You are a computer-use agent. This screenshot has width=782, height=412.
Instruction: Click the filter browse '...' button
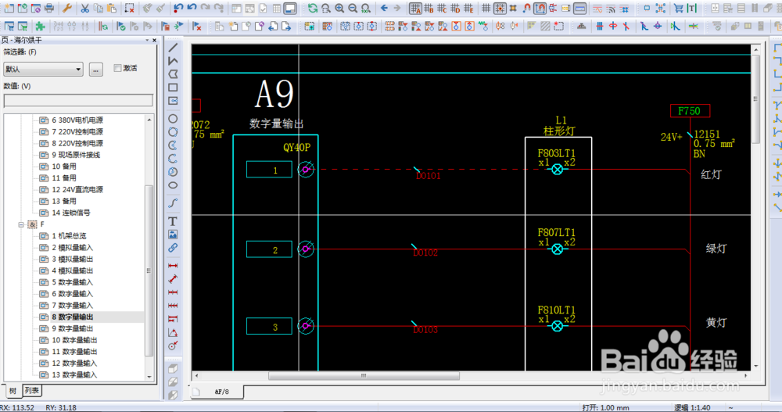point(95,70)
